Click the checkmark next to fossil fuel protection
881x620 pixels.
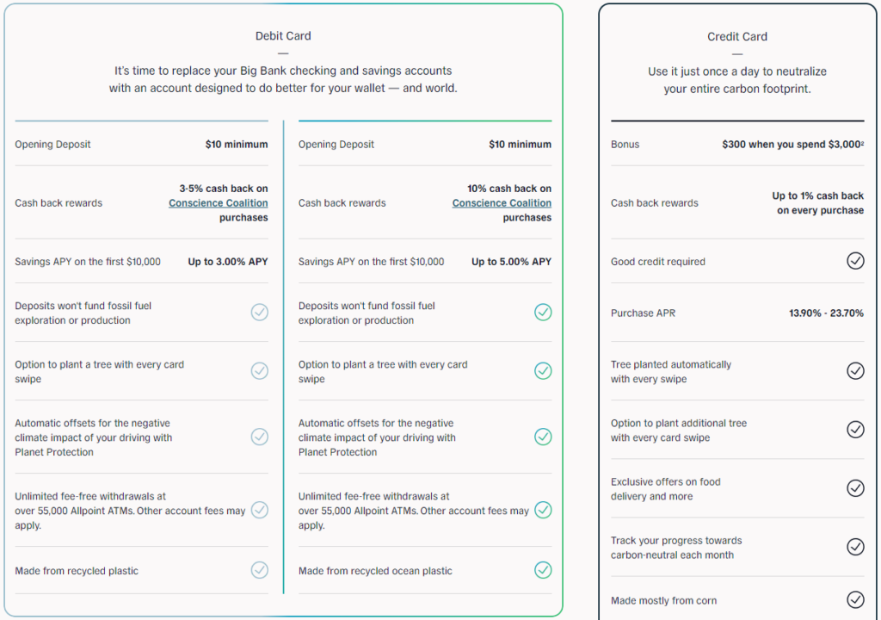pos(260,312)
